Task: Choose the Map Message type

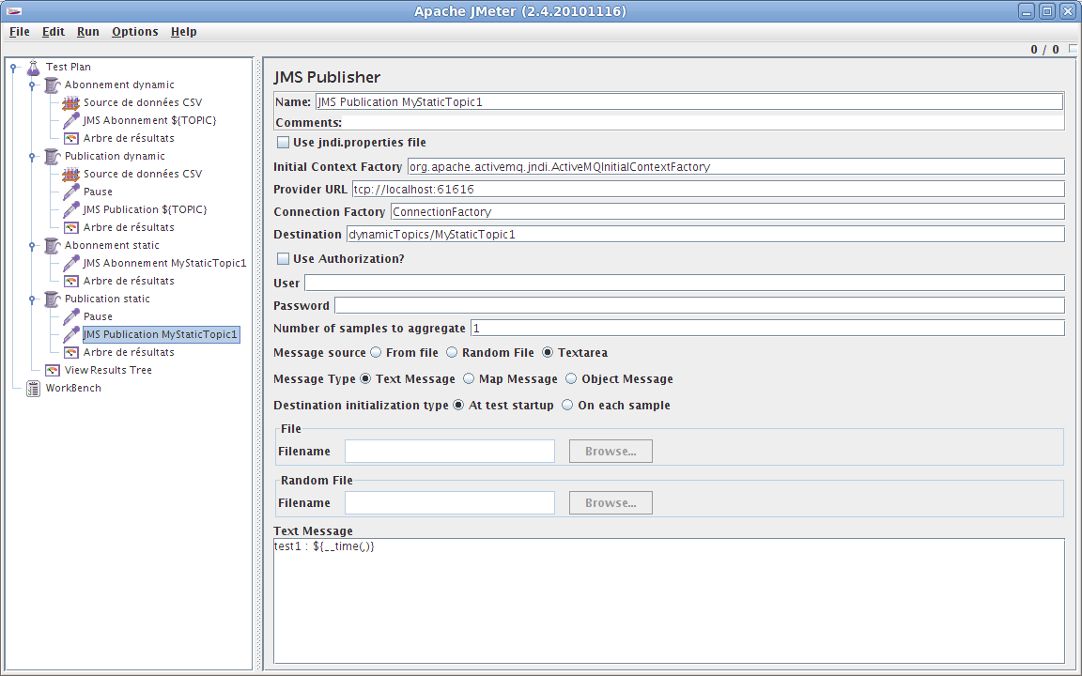Action: point(468,378)
